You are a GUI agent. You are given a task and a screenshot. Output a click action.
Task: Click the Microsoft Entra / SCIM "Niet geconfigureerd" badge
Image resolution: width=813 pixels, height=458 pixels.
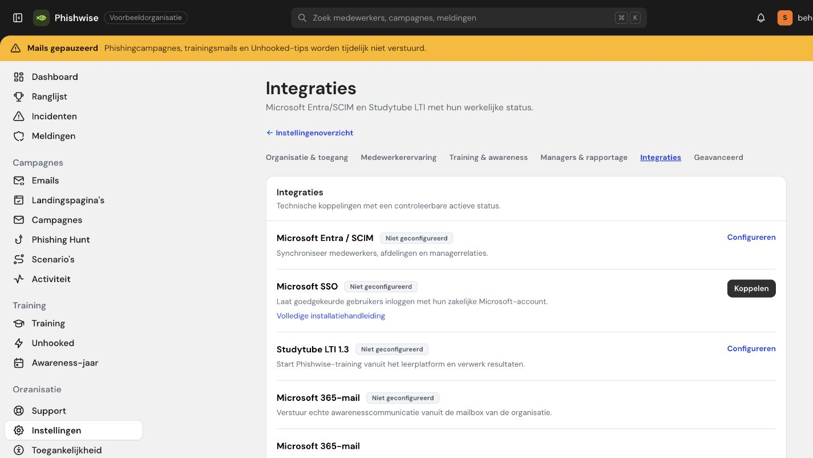coord(416,238)
